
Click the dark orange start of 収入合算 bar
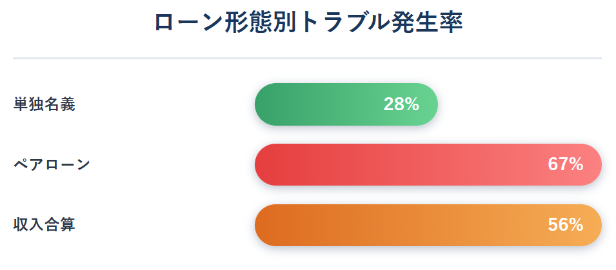pyautogui.click(x=266, y=226)
